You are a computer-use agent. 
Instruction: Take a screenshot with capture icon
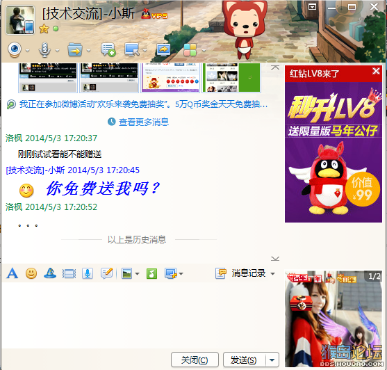tap(171, 273)
